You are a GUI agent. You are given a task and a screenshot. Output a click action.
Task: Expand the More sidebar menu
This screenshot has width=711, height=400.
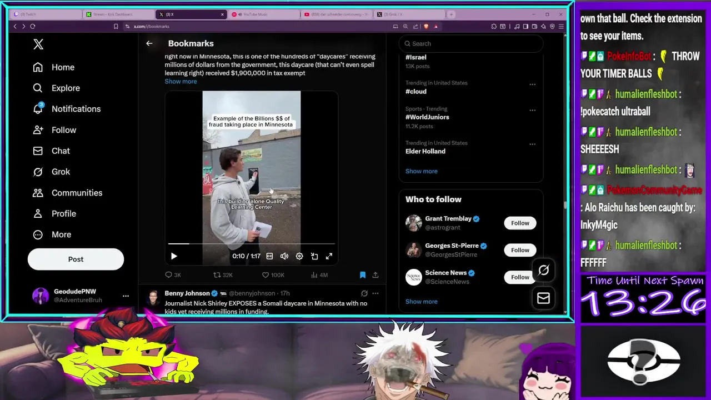(52, 234)
